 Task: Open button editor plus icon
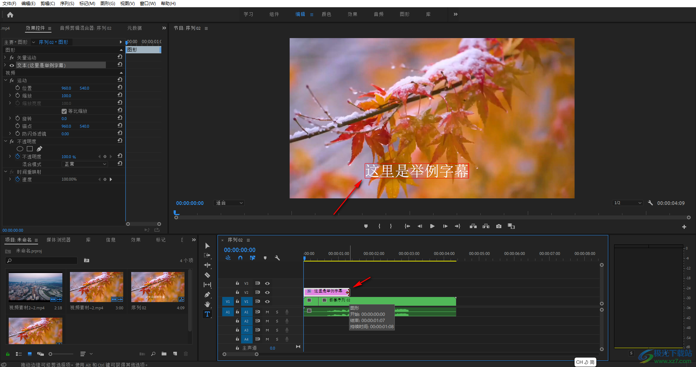tap(684, 227)
